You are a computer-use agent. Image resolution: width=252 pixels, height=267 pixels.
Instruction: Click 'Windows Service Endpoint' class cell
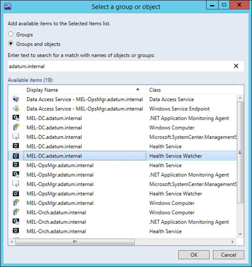point(179,109)
